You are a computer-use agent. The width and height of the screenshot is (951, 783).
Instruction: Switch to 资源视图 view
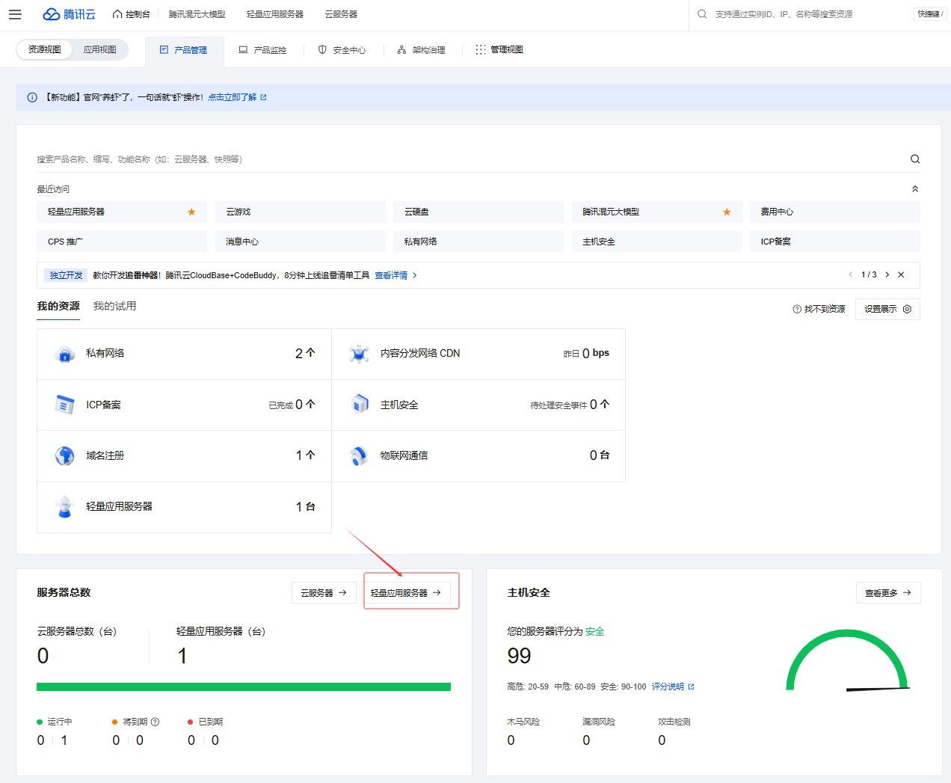44,49
